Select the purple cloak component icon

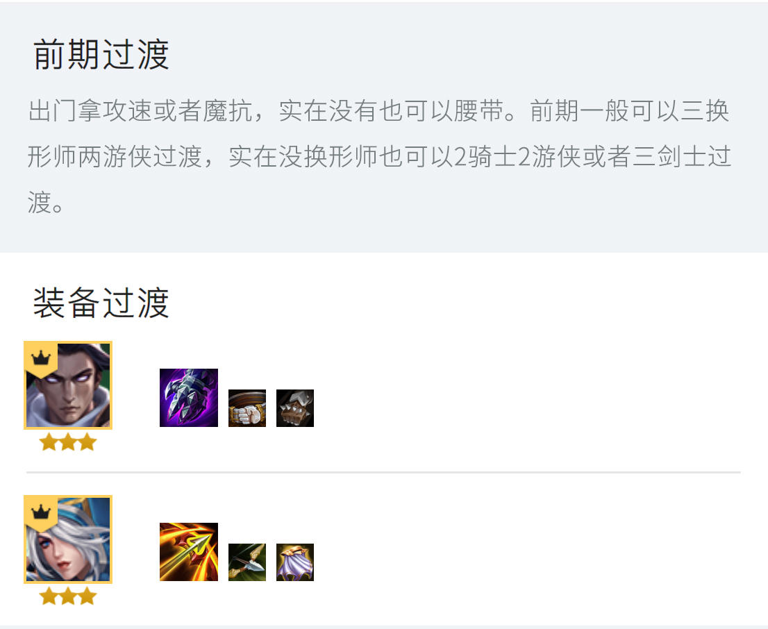coord(295,562)
